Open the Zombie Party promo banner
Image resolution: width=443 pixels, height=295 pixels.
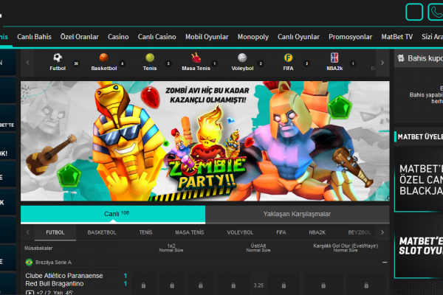pos(205,141)
